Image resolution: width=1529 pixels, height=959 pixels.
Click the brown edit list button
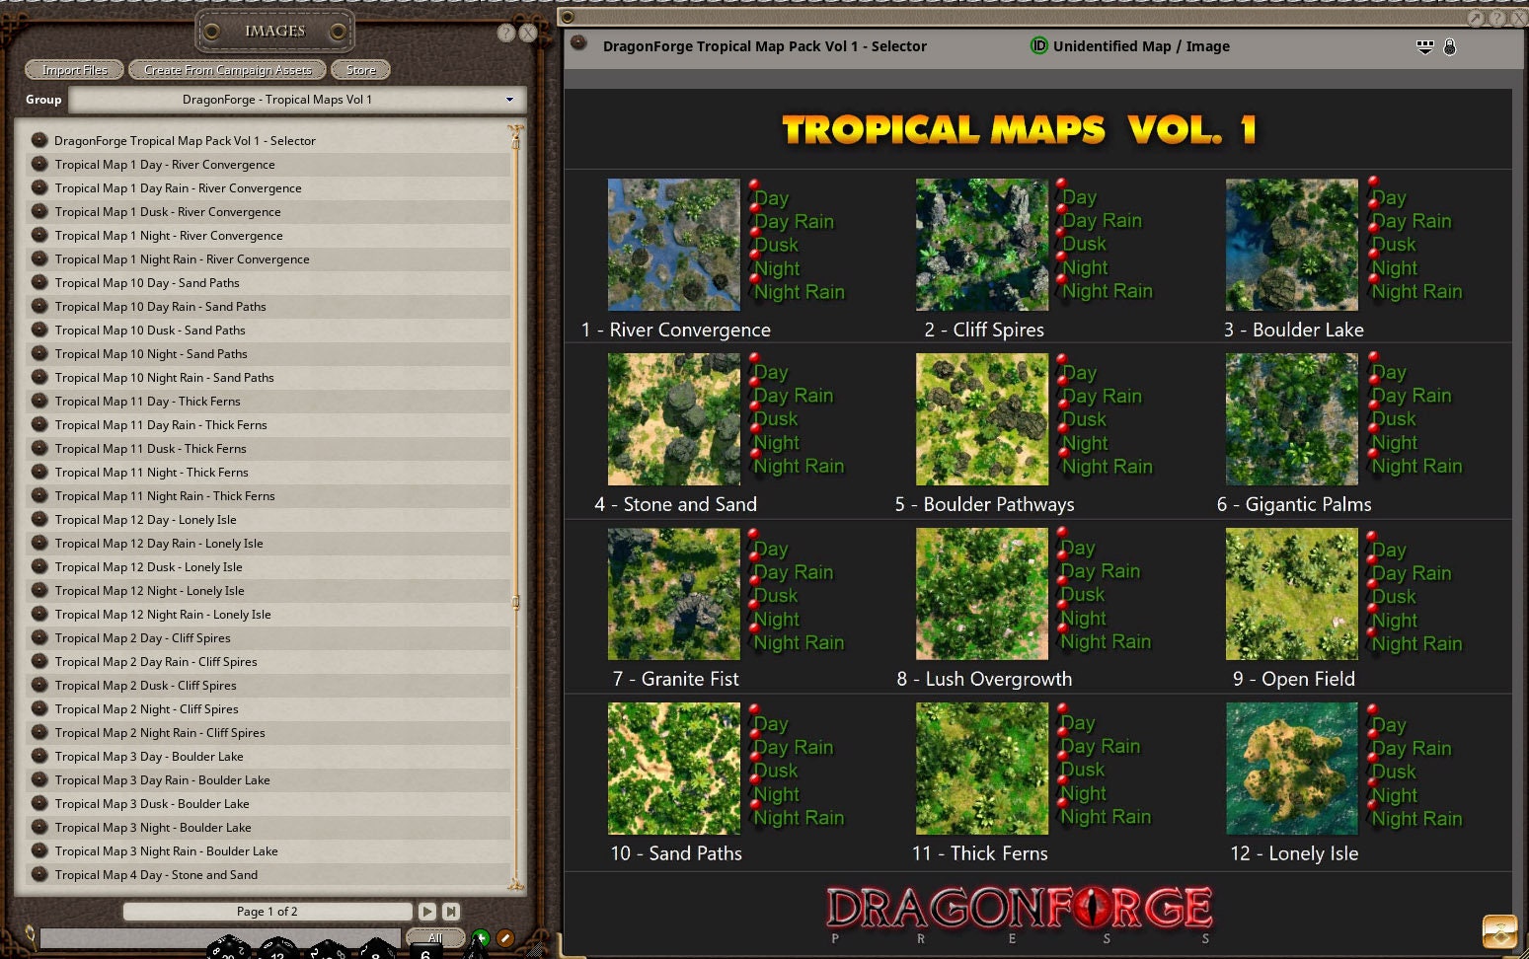click(505, 938)
